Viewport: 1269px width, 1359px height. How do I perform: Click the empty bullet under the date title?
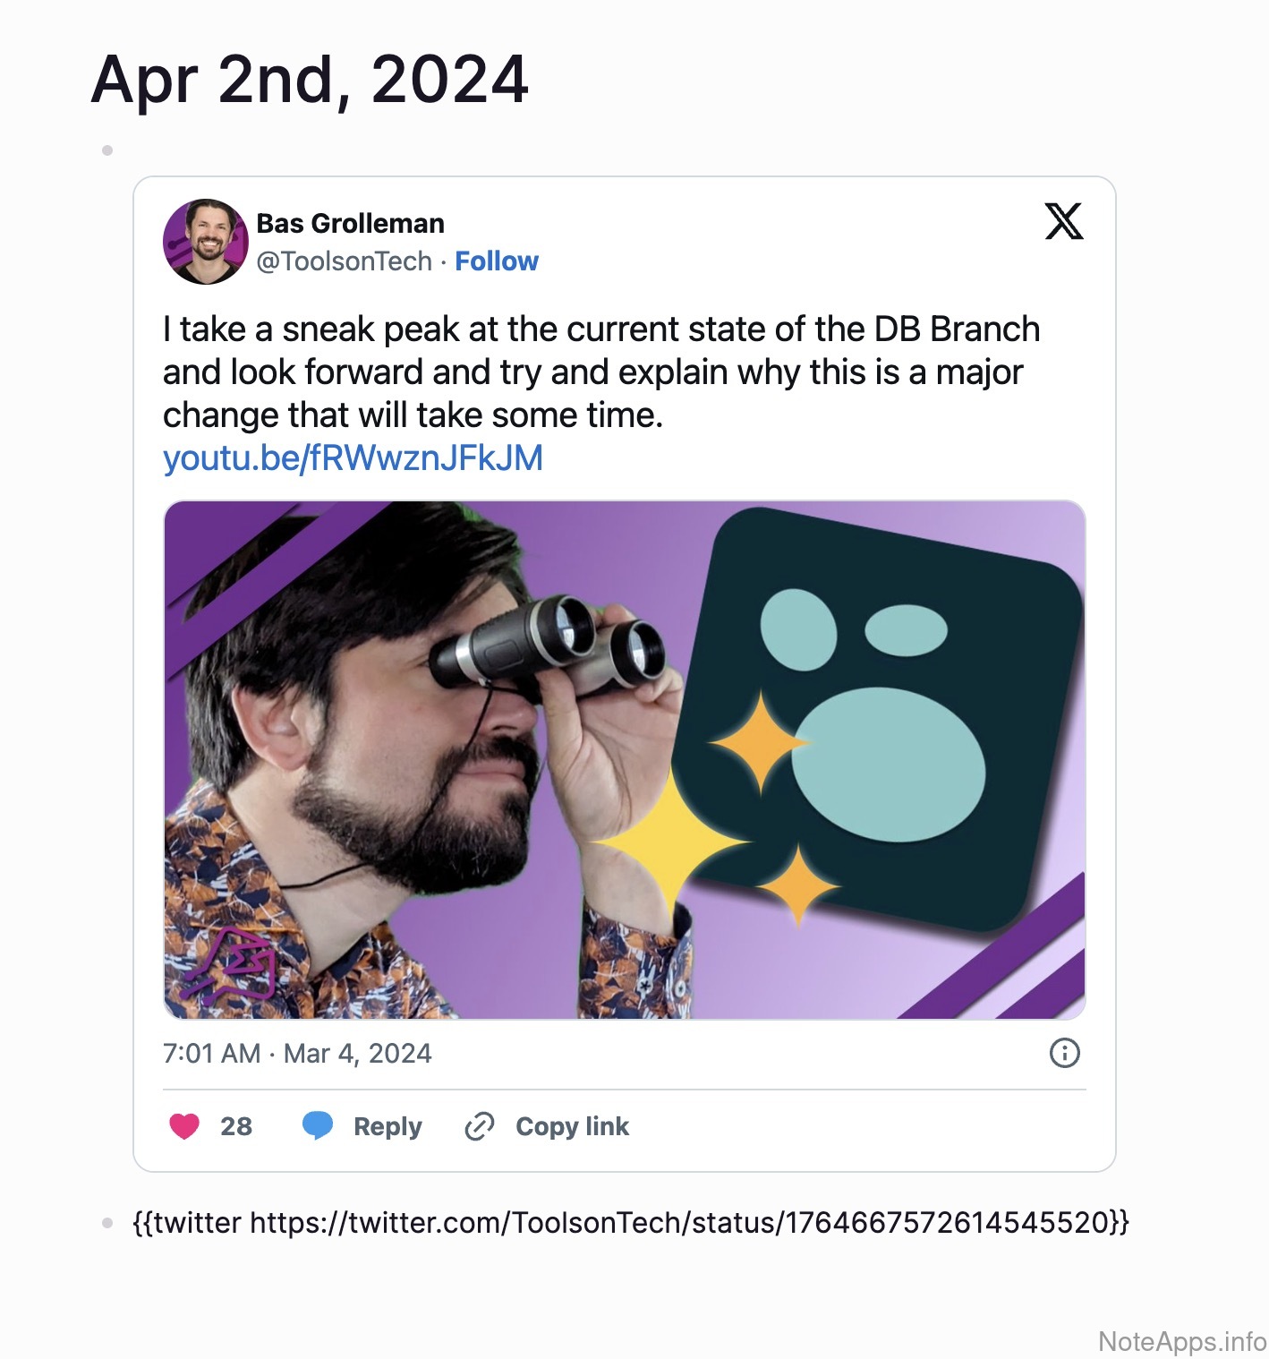pos(107,150)
